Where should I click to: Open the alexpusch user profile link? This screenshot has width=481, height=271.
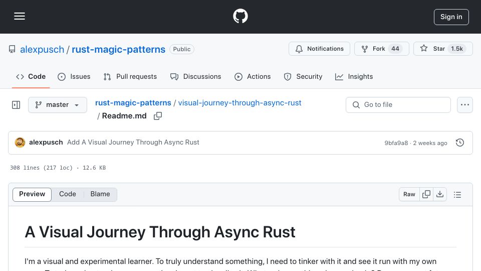click(42, 49)
